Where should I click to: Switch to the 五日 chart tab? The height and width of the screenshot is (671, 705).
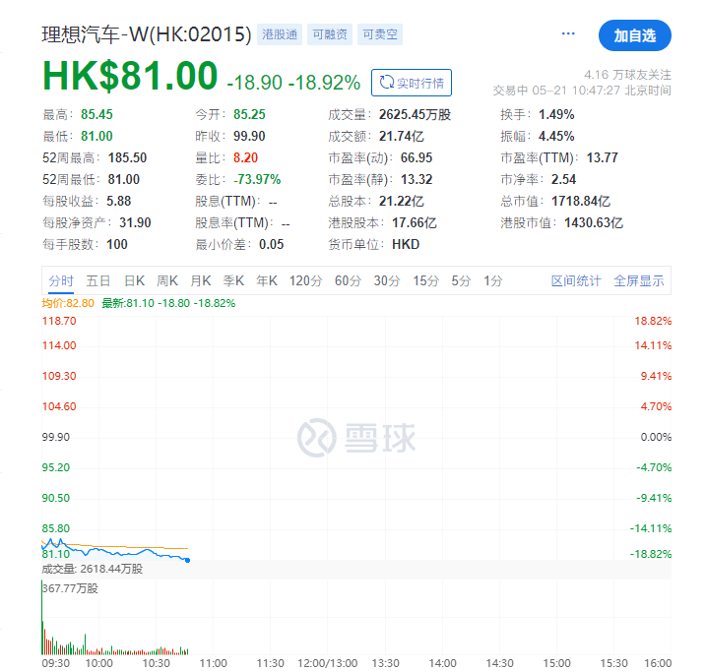click(x=98, y=281)
